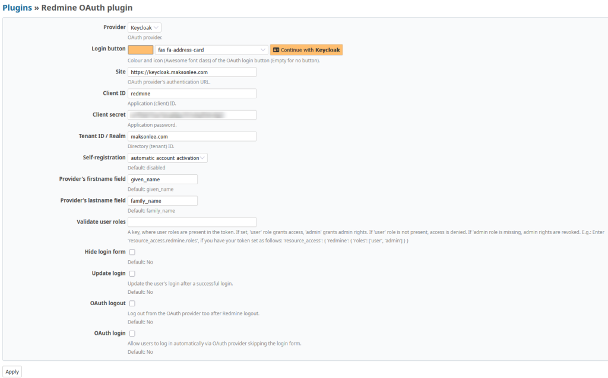The image size is (608, 378).
Task: Click the address-card icon on the Keycloak button
Action: (276, 50)
